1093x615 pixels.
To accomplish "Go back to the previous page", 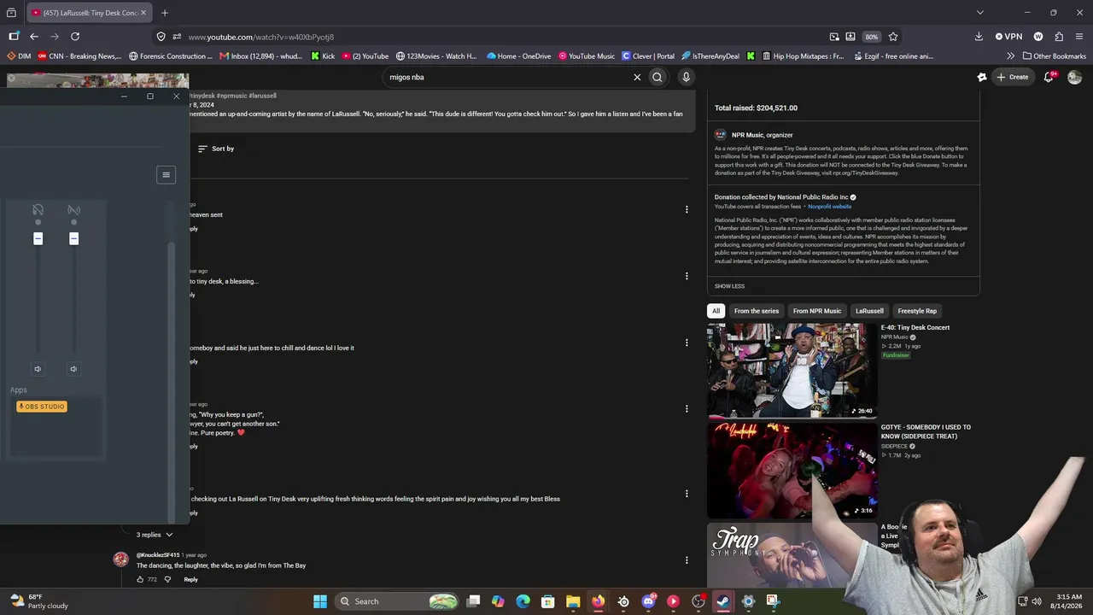I will [34, 37].
